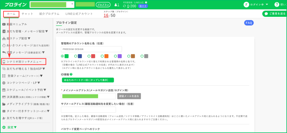This screenshot has width=287, height=133.
Task: Expand 友だち管理・メッセージ配信 menu
Action: (47, 31)
